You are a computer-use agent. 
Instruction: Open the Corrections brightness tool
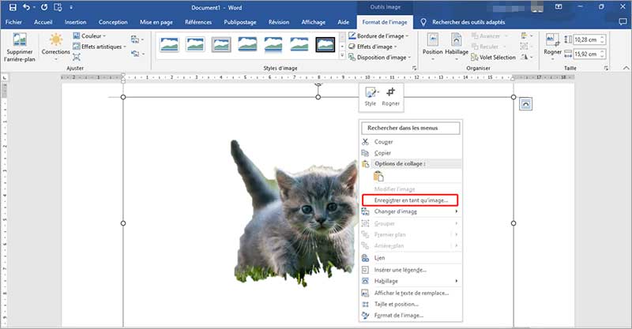[x=55, y=44]
